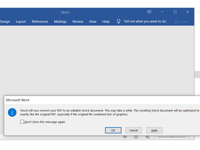Click the zoom in plus icon
This screenshot has width=200, height=150.
189,137
